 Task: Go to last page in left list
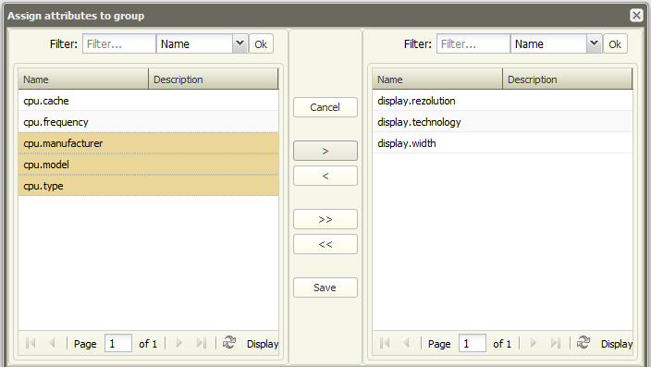202,343
